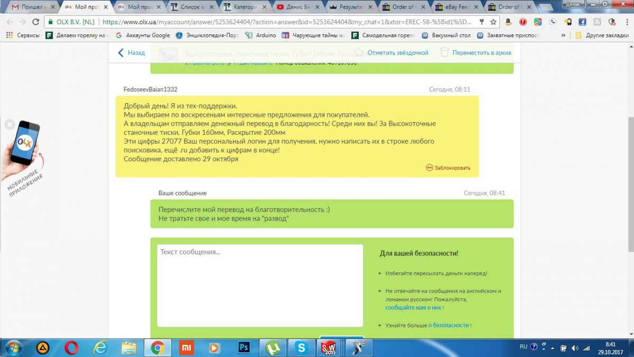Viewport: 634px width, 357px height.
Task: Click the block icon beside Заблокировать
Action: [x=429, y=168]
